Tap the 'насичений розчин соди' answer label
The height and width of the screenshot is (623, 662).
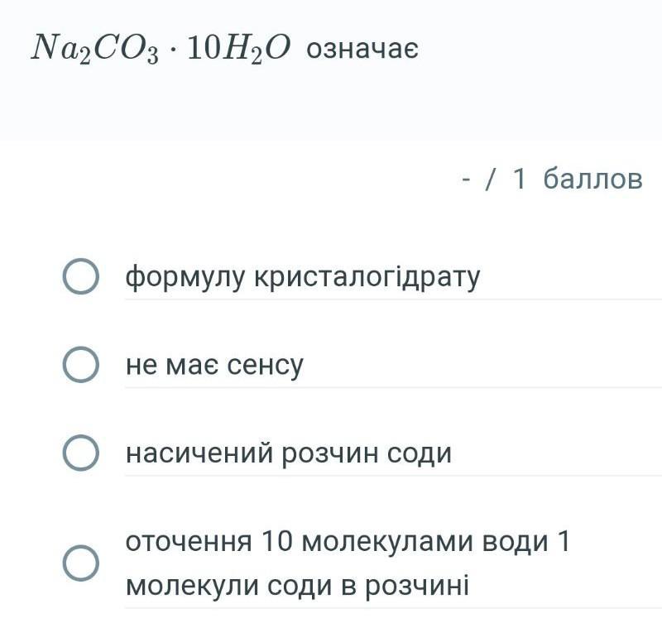coord(288,453)
